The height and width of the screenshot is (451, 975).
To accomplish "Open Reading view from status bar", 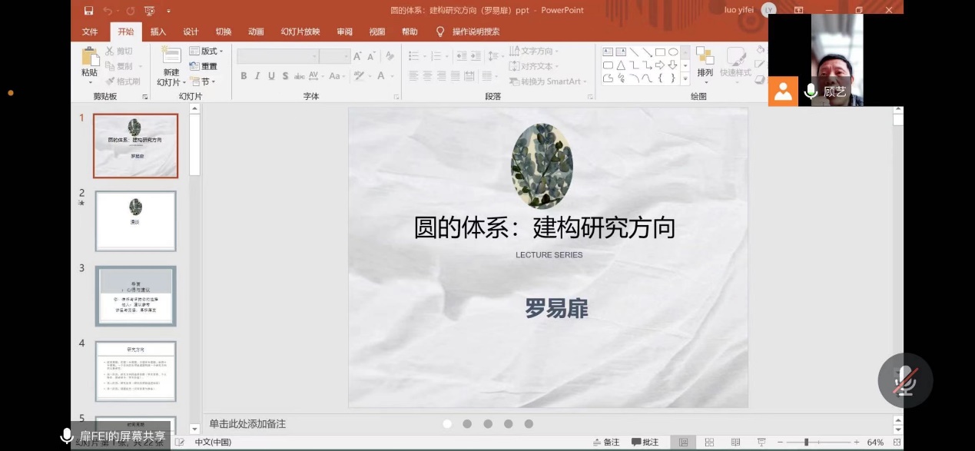I will coord(735,443).
